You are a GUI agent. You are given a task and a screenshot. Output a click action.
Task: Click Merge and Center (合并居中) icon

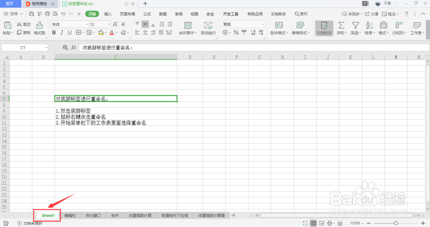click(x=188, y=25)
